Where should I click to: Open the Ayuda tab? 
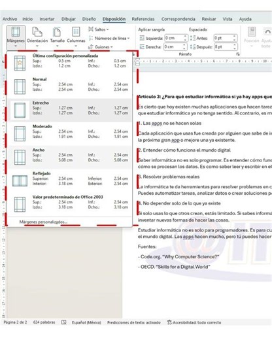pyautogui.click(x=245, y=19)
